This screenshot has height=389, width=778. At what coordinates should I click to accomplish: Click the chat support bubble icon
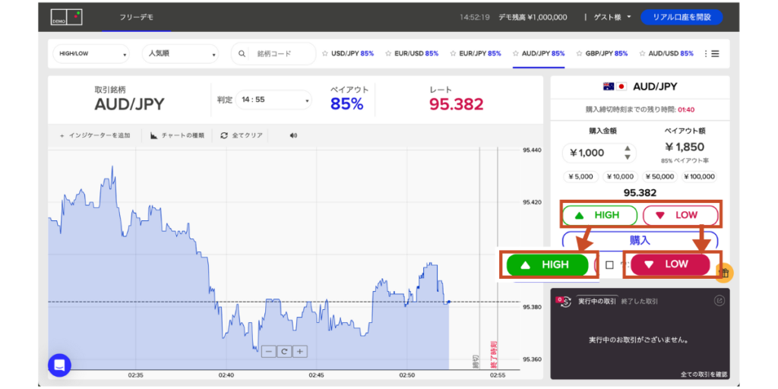pos(59,365)
